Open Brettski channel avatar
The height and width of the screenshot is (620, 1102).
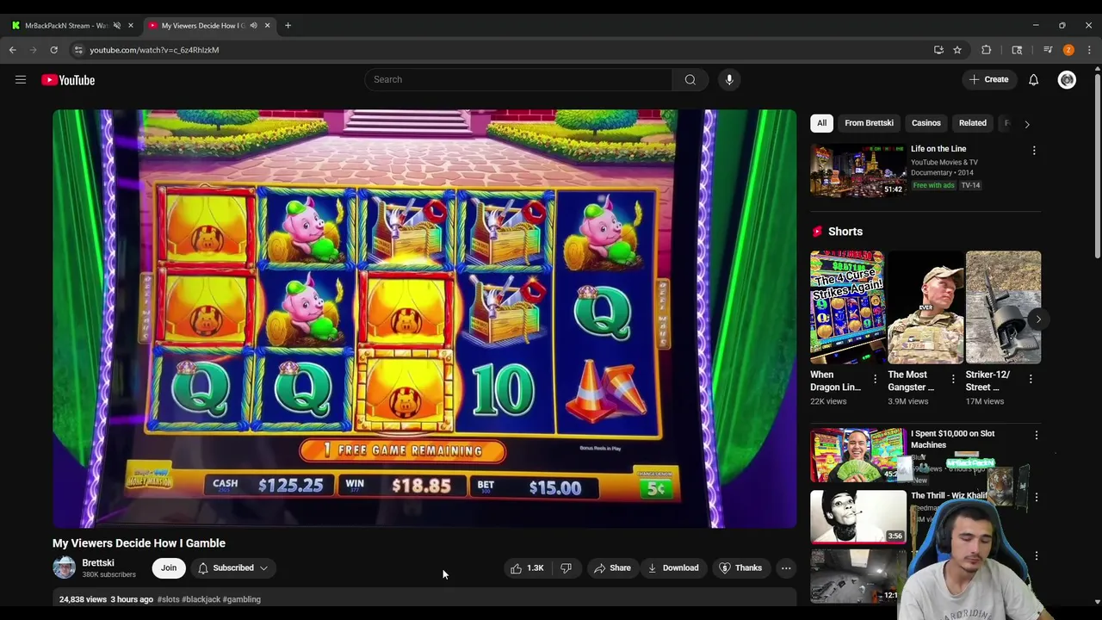(x=64, y=567)
